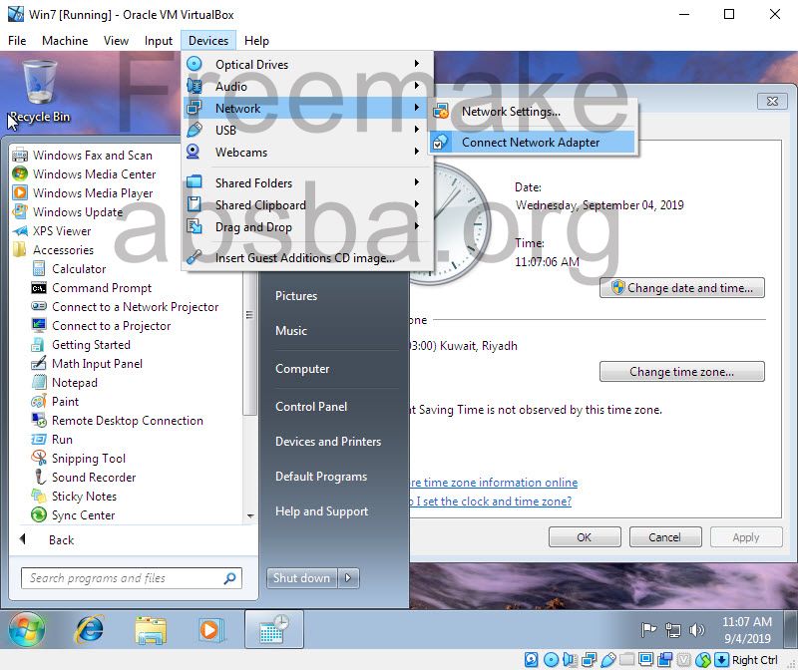Click mouse integration icon in status bar
Image resolution: width=798 pixels, height=670 pixels.
click(703, 660)
